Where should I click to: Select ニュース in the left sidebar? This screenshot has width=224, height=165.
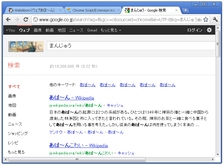[15, 124]
